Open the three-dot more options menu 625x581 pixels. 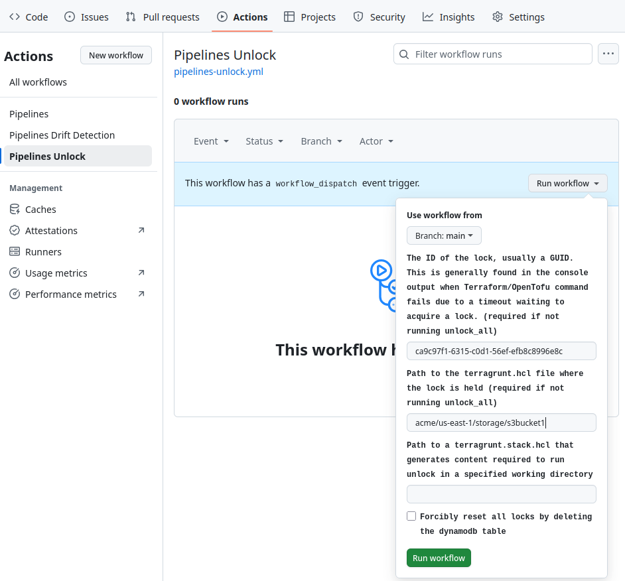tap(608, 54)
